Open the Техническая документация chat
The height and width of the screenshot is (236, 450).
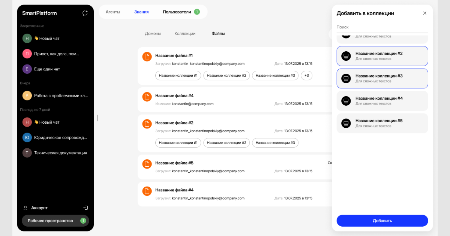(60, 153)
